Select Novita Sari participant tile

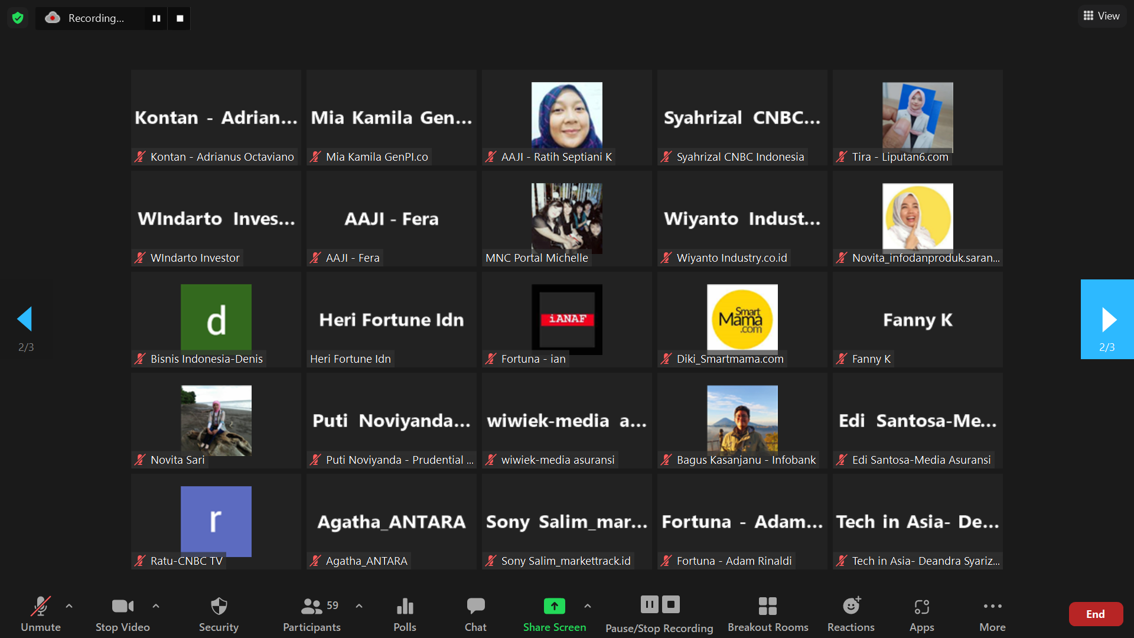[x=216, y=421]
